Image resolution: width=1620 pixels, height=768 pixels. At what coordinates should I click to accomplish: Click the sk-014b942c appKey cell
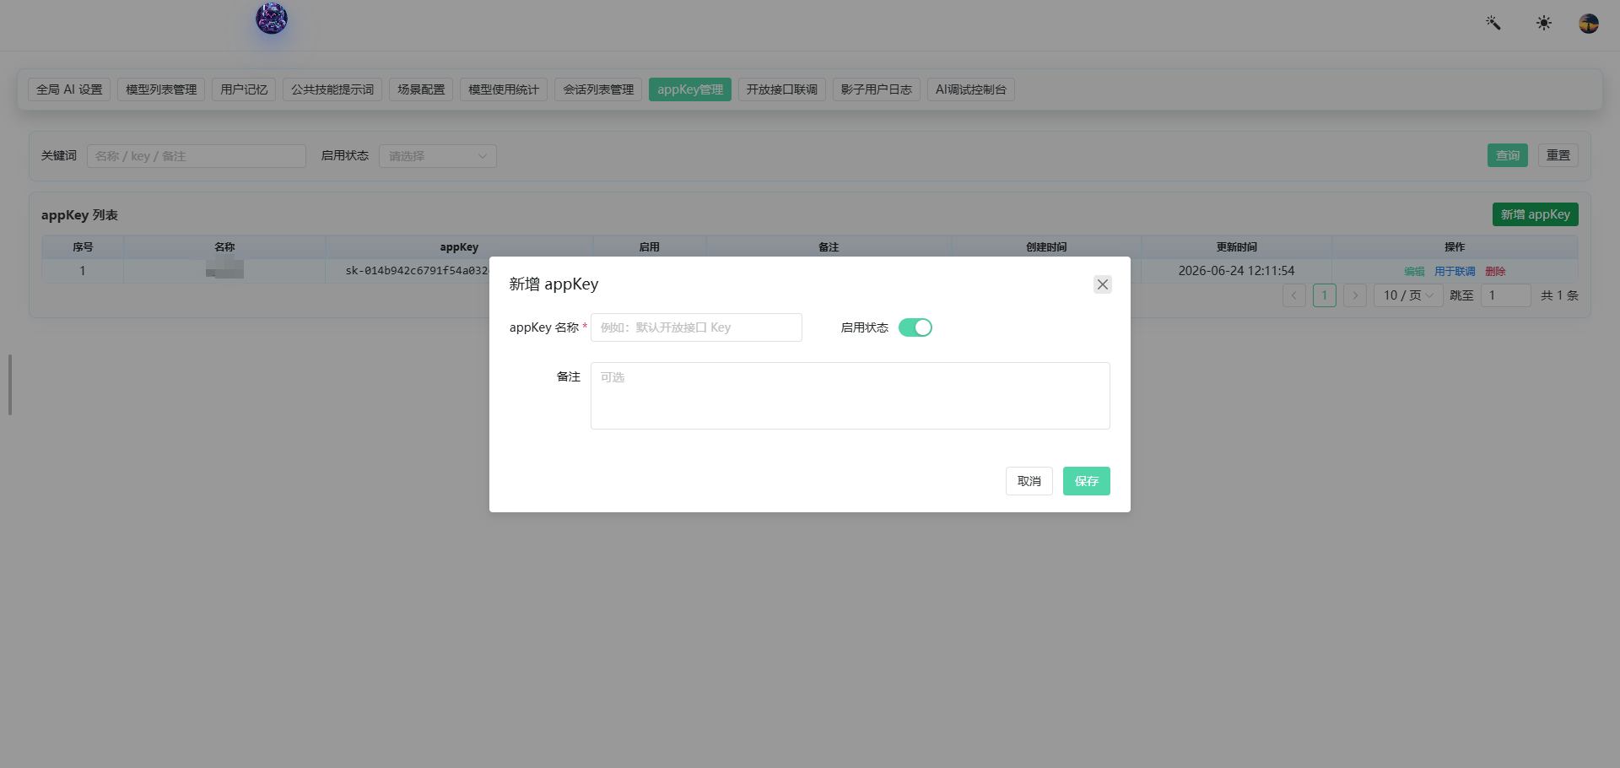417,271
